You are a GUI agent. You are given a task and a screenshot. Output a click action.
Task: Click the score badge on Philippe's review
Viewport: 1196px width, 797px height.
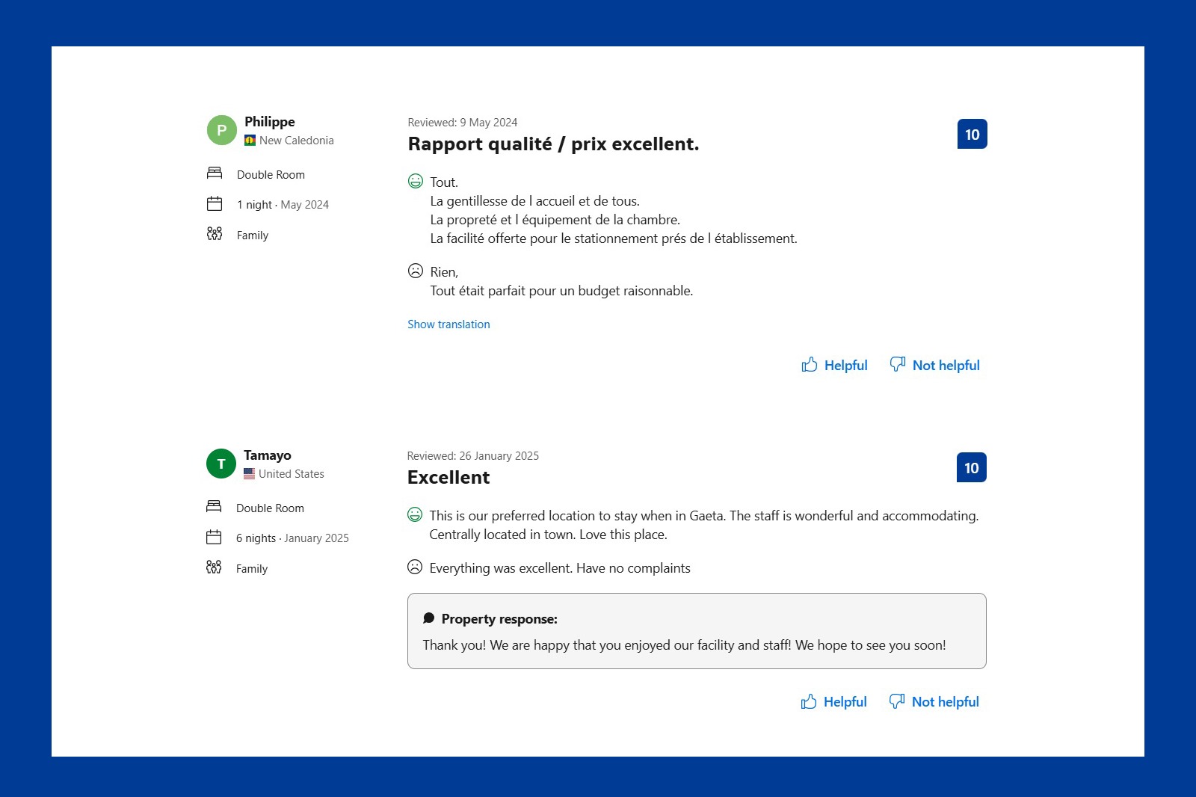(972, 134)
